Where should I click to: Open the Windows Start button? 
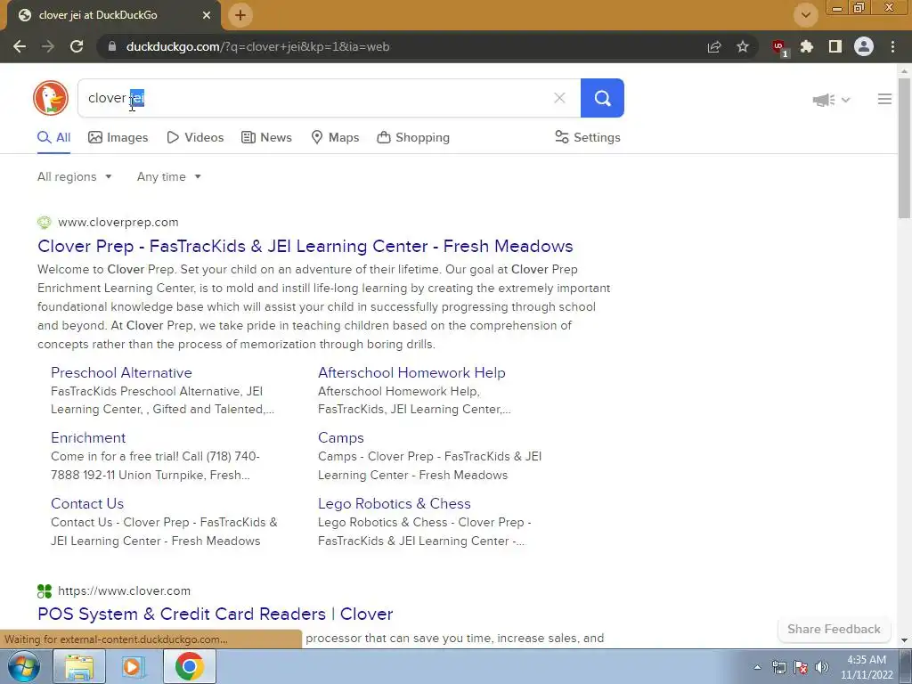[x=23, y=666]
